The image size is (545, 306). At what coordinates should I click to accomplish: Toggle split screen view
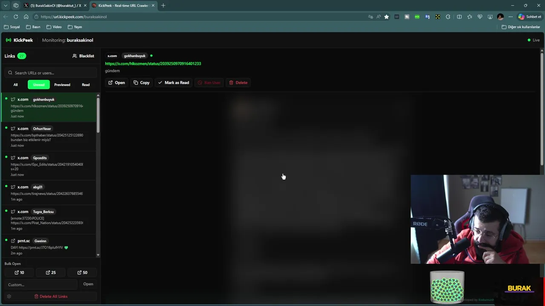459,17
